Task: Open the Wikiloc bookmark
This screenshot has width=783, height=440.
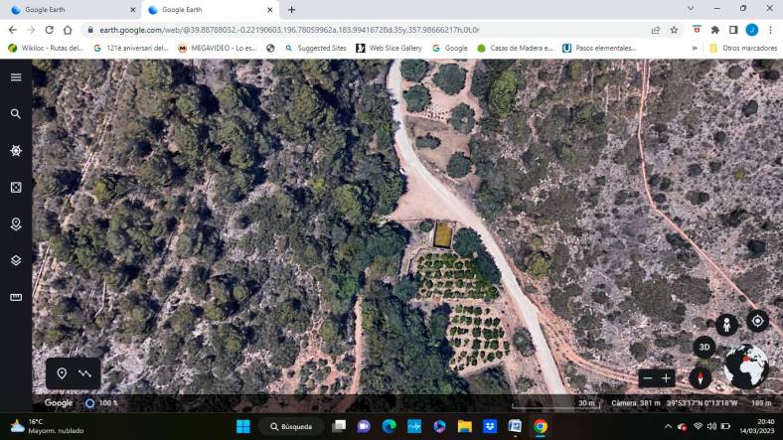Action: 46,48
